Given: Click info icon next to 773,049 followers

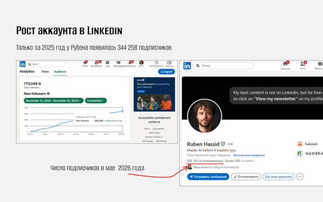Looking at the screenshot, I should pyautogui.click(x=40, y=84).
